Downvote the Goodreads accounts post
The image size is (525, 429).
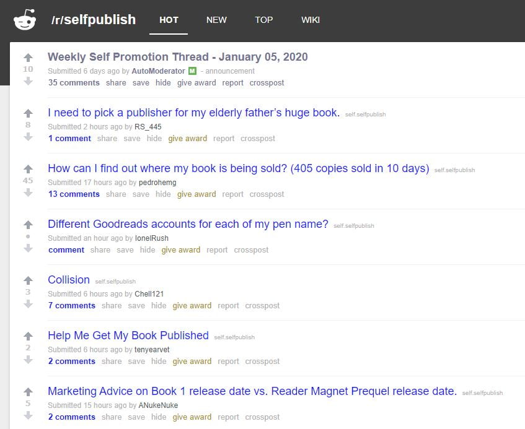click(28, 248)
